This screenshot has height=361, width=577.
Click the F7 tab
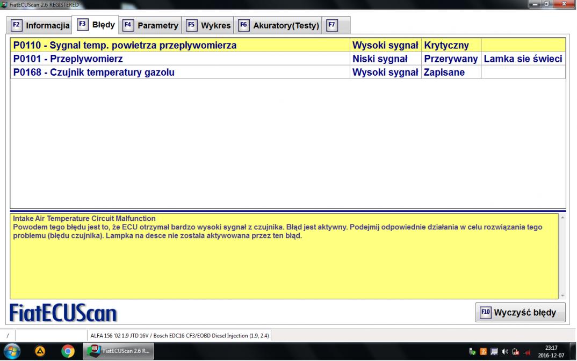[x=336, y=25]
